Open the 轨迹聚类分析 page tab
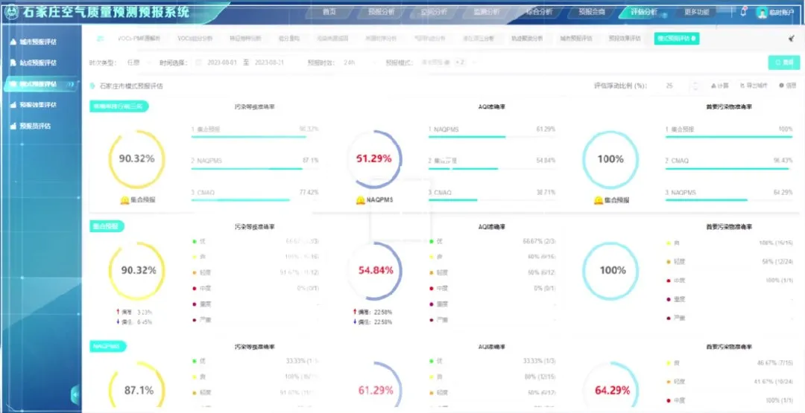This screenshot has height=413, width=805. [528, 38]
